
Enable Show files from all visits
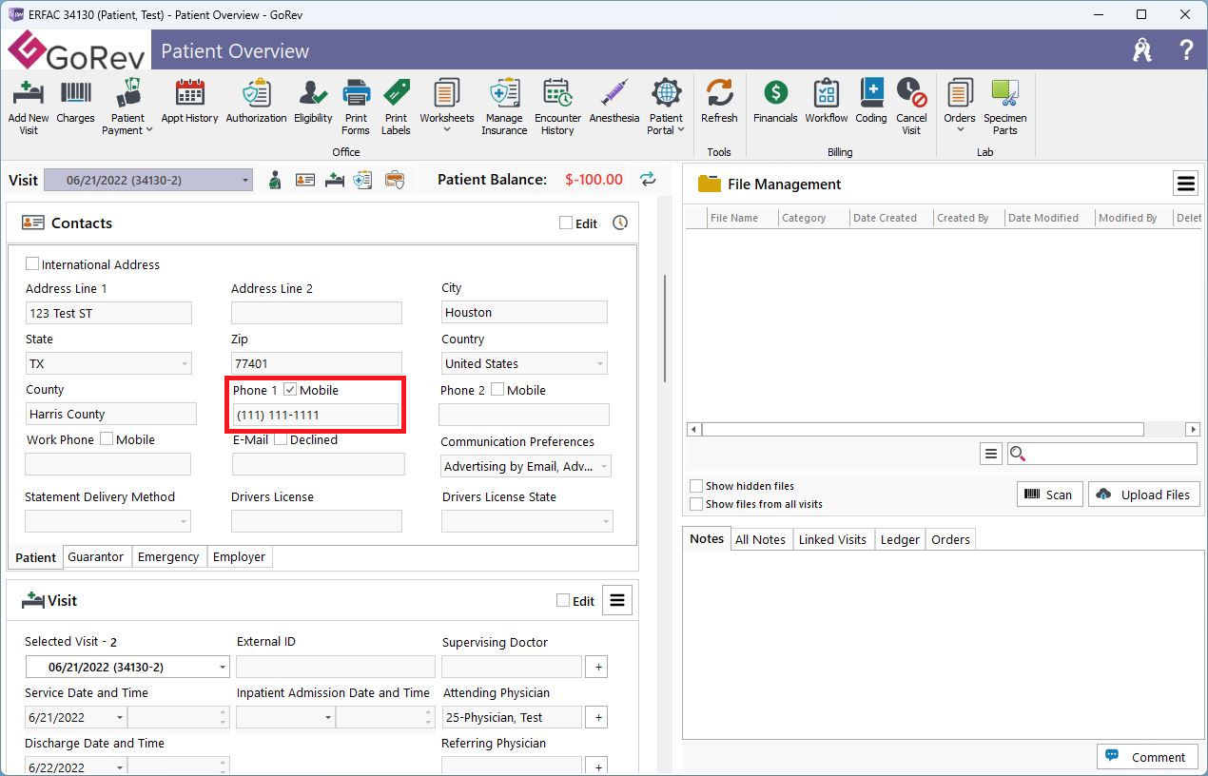coord(697,504)
